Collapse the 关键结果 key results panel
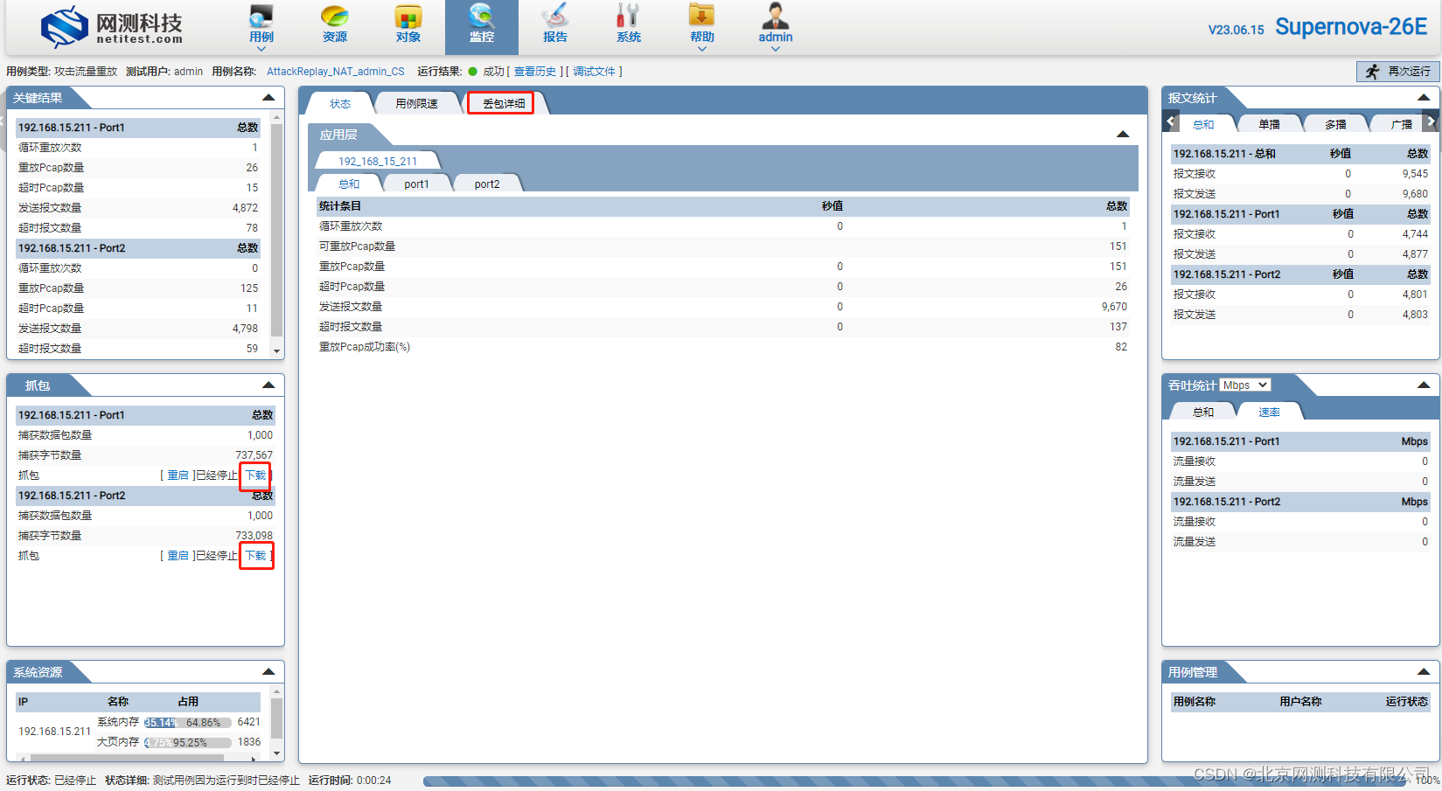1442x791 pixels. coord(268,98)
